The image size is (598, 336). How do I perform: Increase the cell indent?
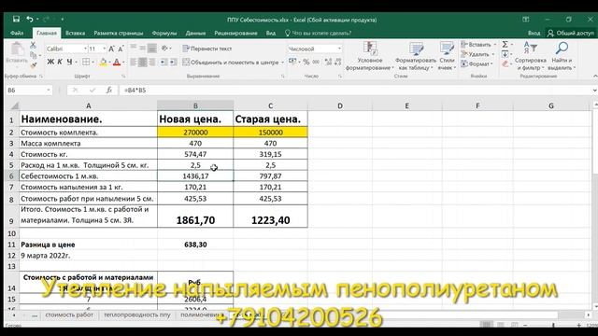coord(173,63)
